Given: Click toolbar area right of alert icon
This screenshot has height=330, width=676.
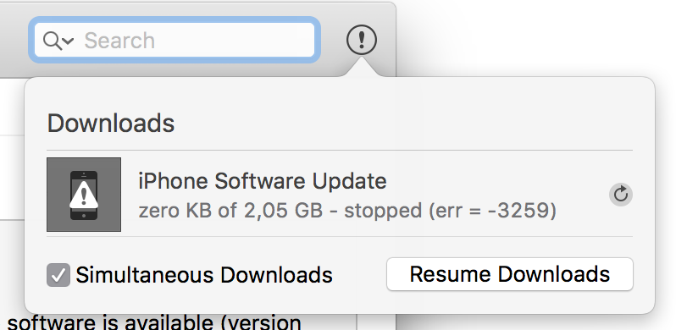Looking at the screenshot, I should 387,40.
